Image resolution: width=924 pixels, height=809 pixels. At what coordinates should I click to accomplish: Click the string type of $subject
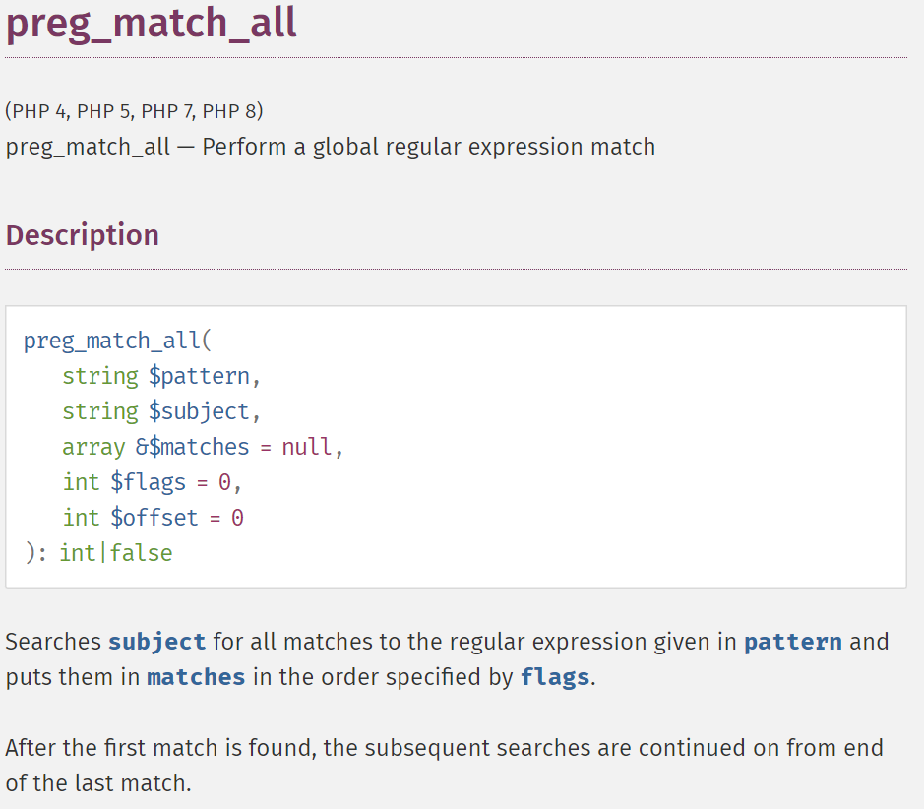[x=100, y=411]
